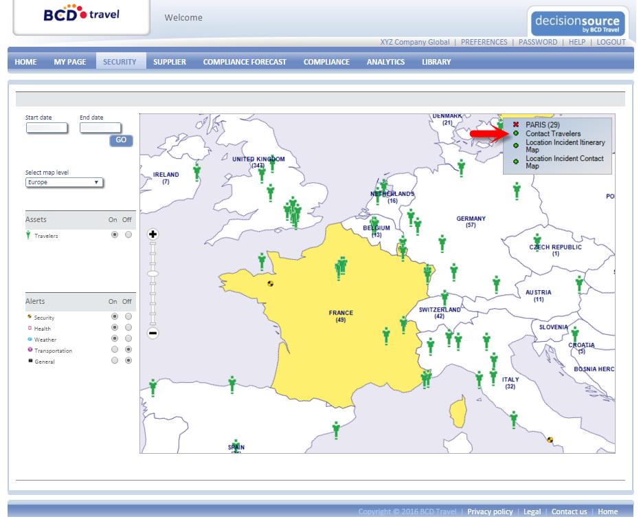641x528 pixels.
Task: Open HELP link
Action: [577, 42]
